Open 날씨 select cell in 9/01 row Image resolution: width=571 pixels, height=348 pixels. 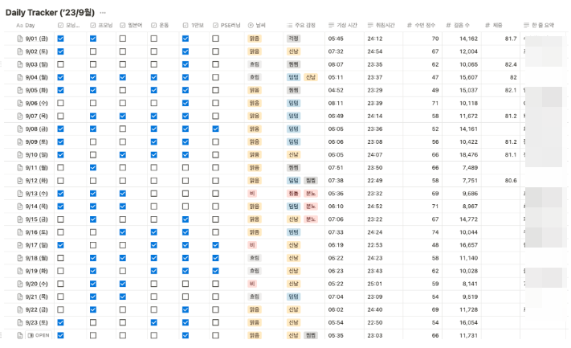pyautogui.click(x=264, y=39)
